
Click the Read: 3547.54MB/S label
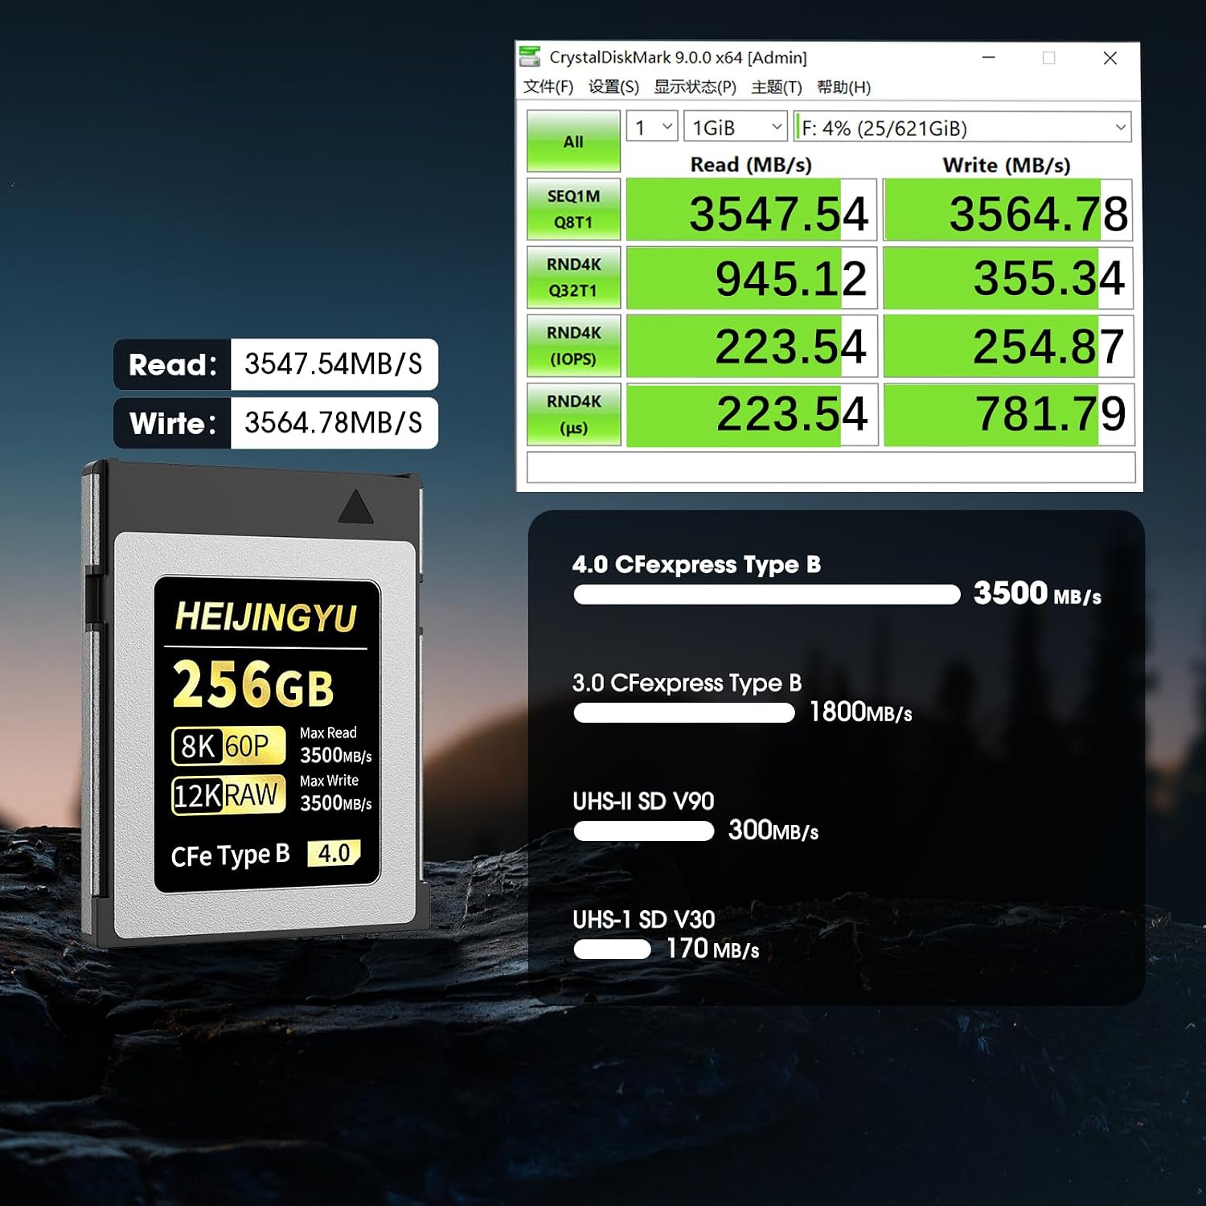click(276, 364)
